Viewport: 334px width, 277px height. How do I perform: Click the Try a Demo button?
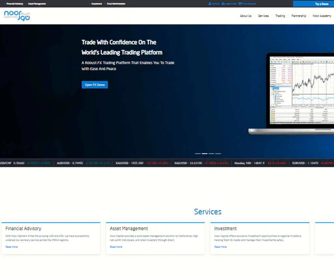coord(313,4)
